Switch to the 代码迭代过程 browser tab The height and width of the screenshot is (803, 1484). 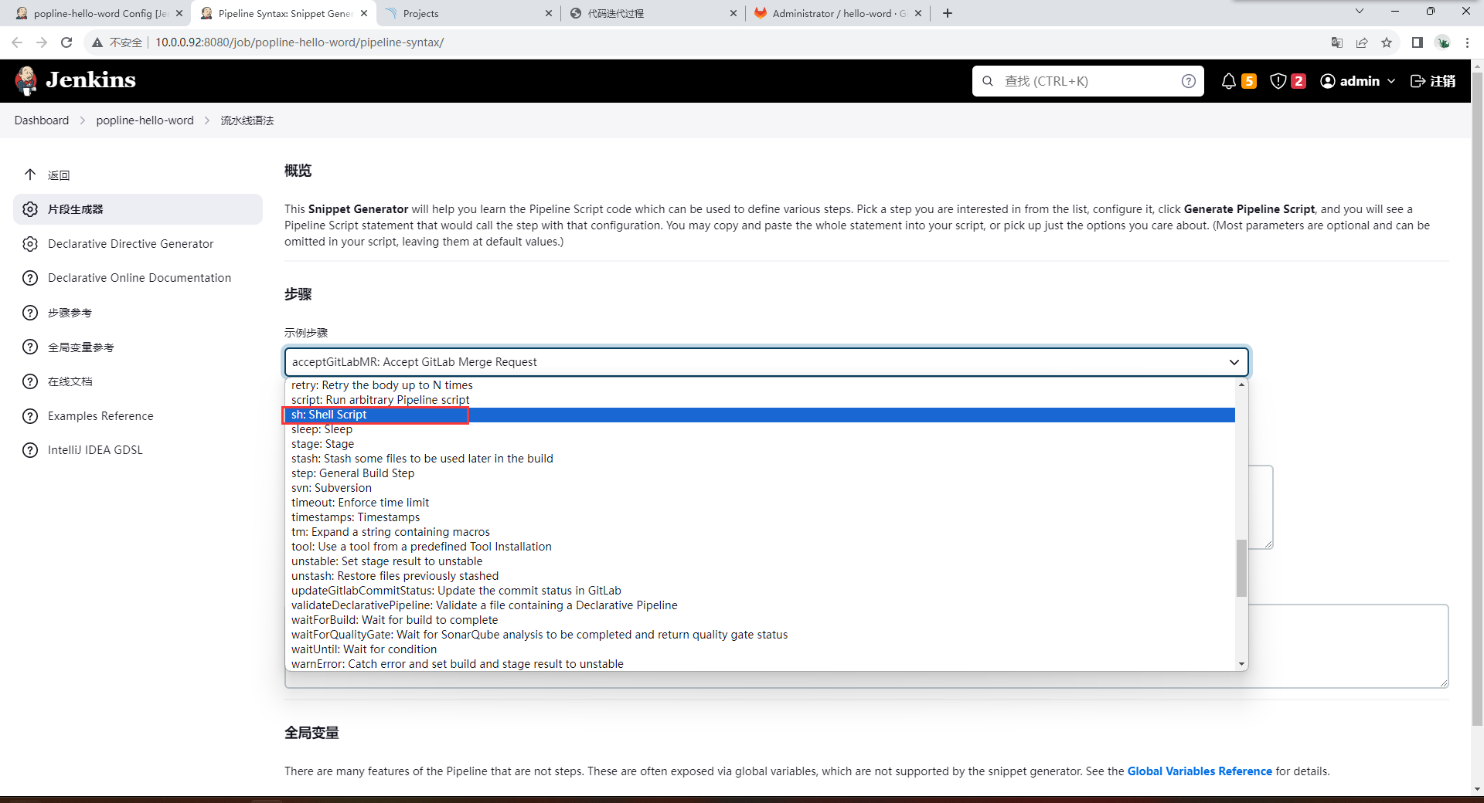(652, 13)
